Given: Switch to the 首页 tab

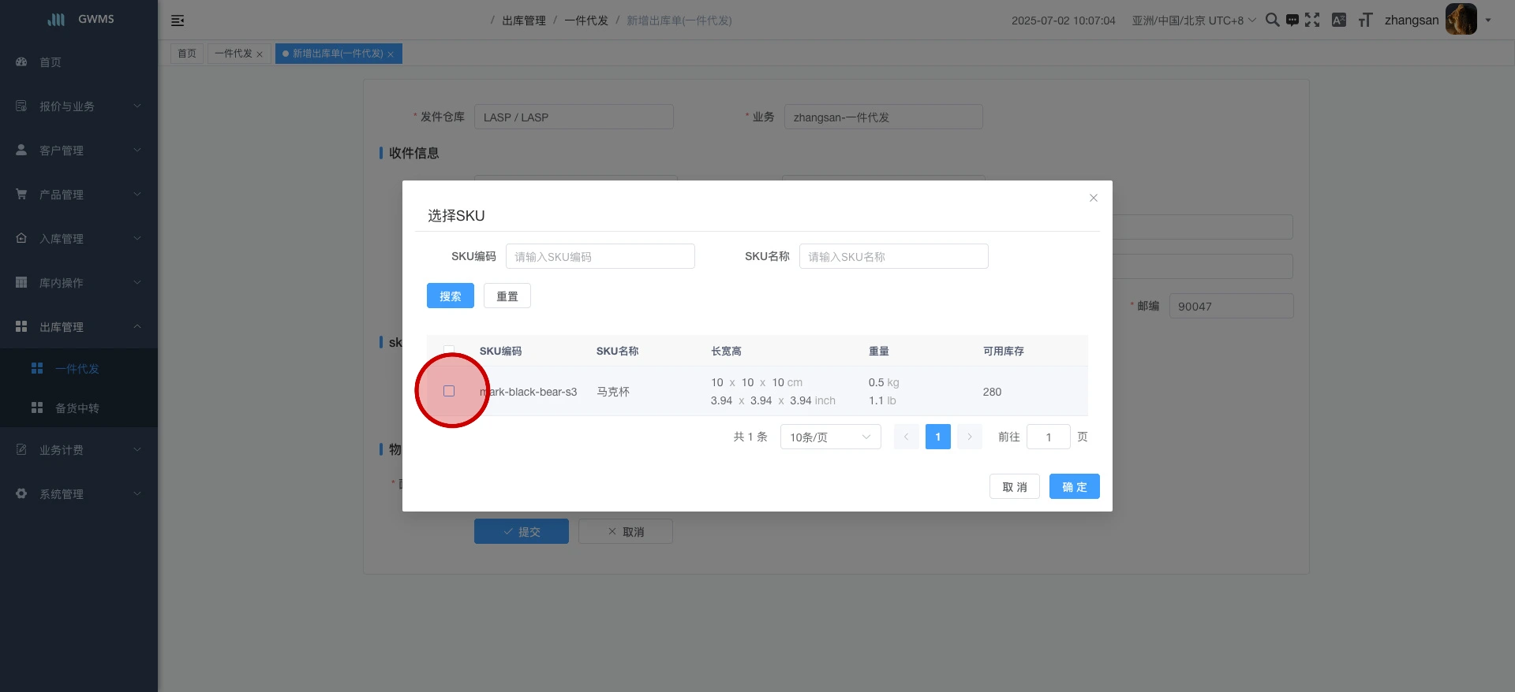Looking at the screenshot, I should coord(187,54).
